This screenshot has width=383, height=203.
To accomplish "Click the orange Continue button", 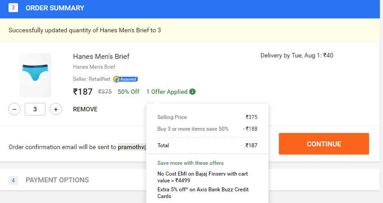I will click(x=324, y=144).
